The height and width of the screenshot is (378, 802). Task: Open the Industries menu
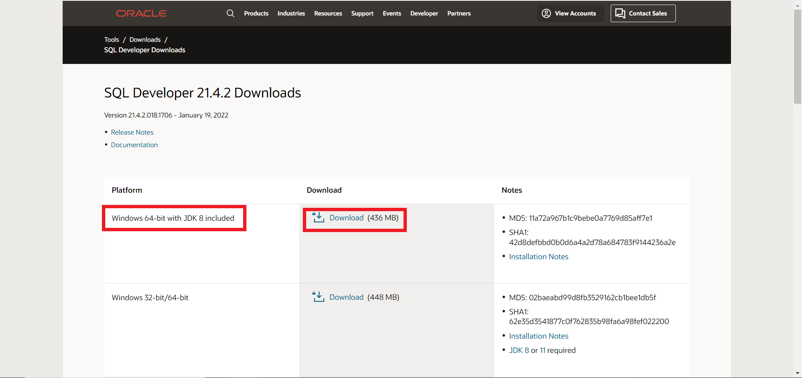[x=291, y=13]
